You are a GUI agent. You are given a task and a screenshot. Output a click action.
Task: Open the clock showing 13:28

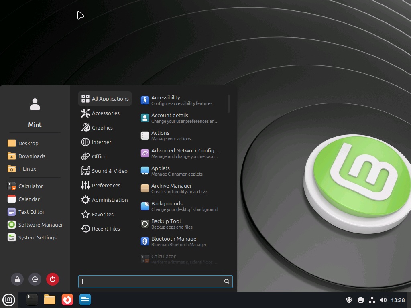[x=398, y=300]
